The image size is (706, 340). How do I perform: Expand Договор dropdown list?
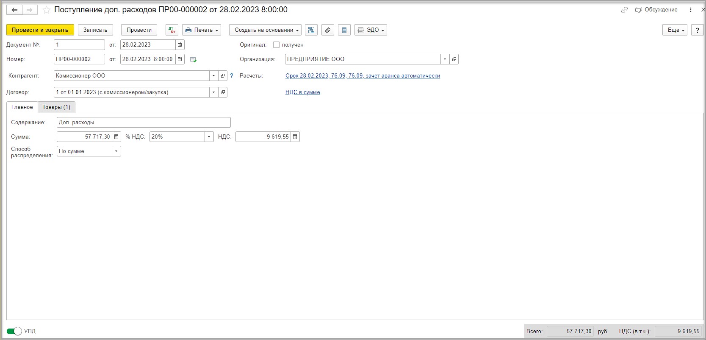coord(213,92)
